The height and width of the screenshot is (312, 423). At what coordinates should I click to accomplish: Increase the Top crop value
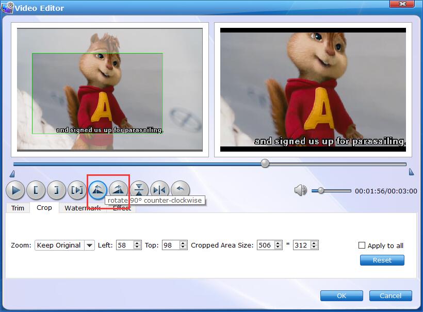[183, 243]
